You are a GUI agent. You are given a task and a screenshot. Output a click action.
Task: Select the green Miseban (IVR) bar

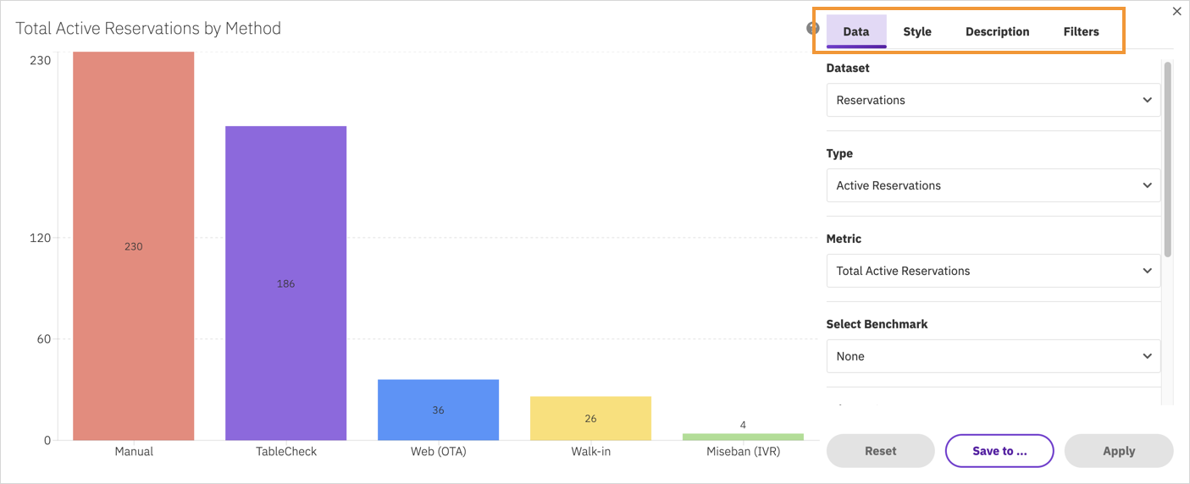point(743,437)
